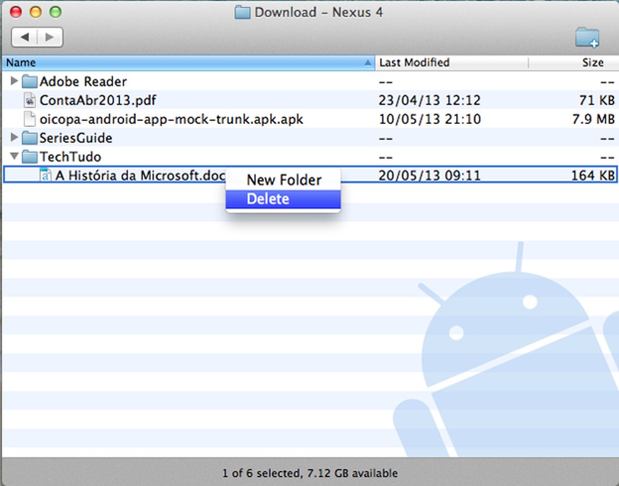Select ContaAbr2013.pdf file name
Screen dimensions: 619x486
(x=98, y=100)
